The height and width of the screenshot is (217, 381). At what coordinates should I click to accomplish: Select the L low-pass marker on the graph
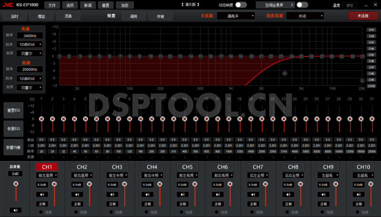[x=362, y=80]
